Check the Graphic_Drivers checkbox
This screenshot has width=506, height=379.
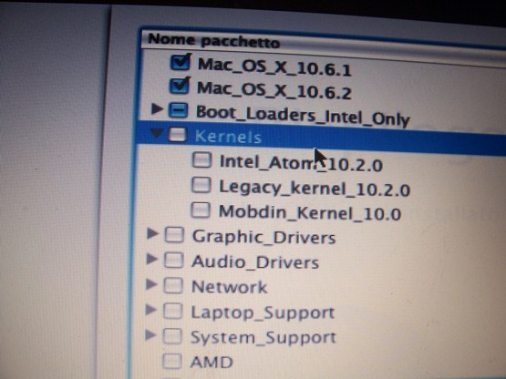(x=174, y=234)
